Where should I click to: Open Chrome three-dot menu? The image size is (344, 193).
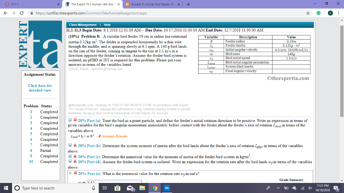pyautogui.click(x=339, y=13)
